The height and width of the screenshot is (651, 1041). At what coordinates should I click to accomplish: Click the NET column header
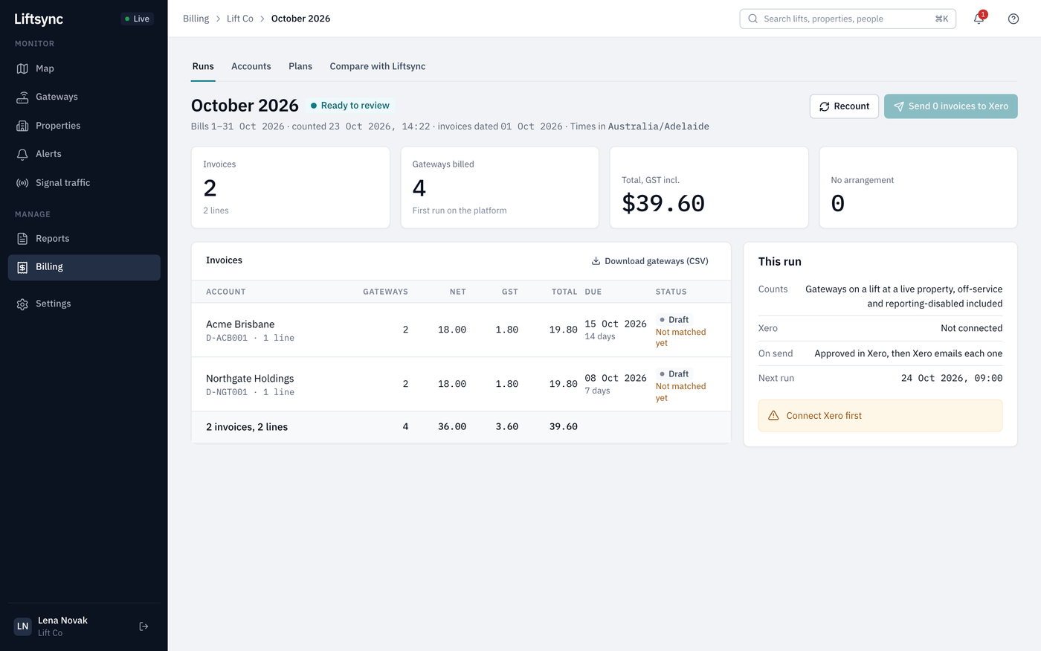coord(458,292)
